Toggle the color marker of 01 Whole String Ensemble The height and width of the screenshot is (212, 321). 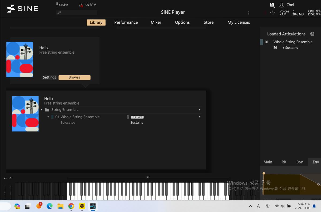[x=52, y=117]
